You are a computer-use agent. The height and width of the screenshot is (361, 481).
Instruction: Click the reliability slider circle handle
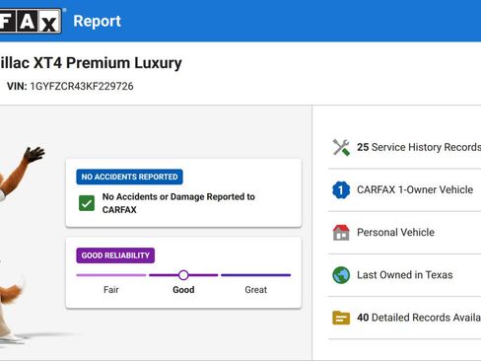[183, 275]
